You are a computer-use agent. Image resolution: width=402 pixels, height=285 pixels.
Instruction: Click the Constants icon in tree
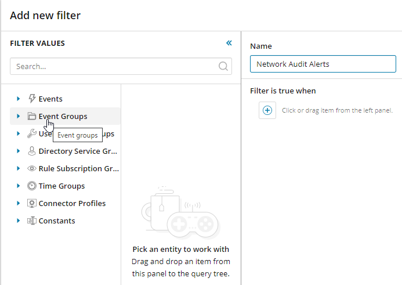32,221
